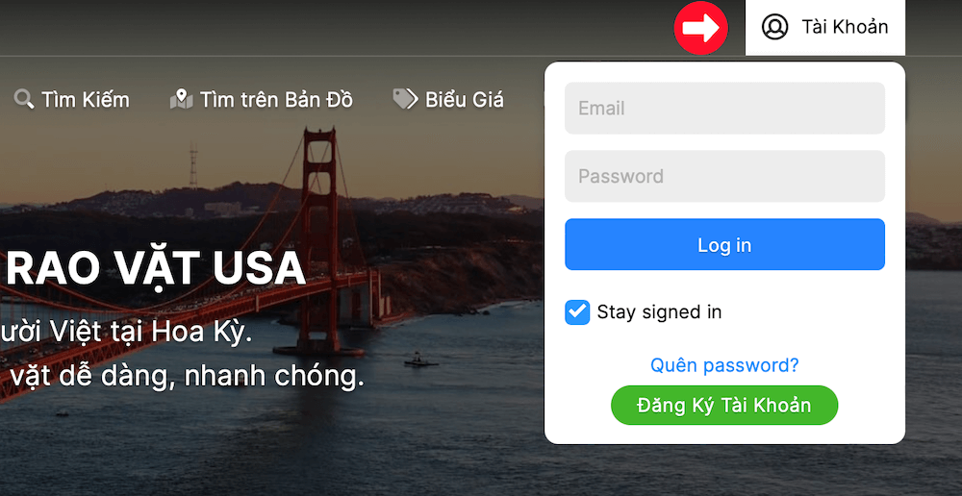Click the price tag icon
The height and width of the screenshot is (496, 962).
pyautogui.click(x=405, y=99)
